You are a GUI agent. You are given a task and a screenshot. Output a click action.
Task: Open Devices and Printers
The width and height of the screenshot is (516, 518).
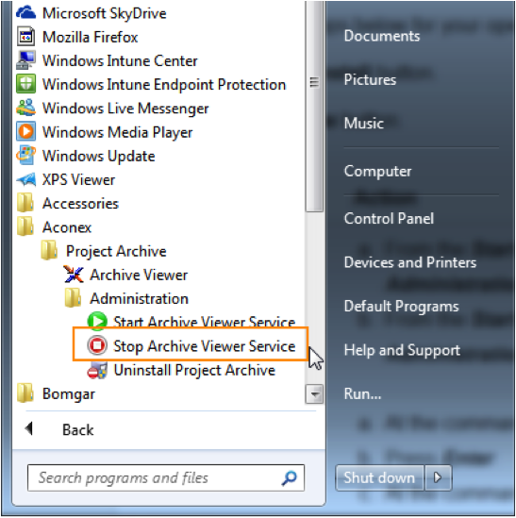pyautogui.click(x=410, y=262)
